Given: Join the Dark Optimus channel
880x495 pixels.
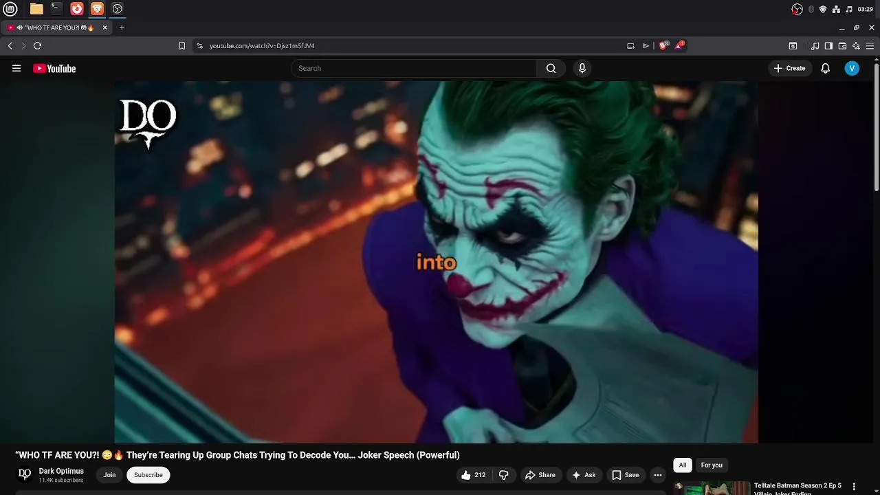Looking at the screenshot, I should click(x=109, y=475).
